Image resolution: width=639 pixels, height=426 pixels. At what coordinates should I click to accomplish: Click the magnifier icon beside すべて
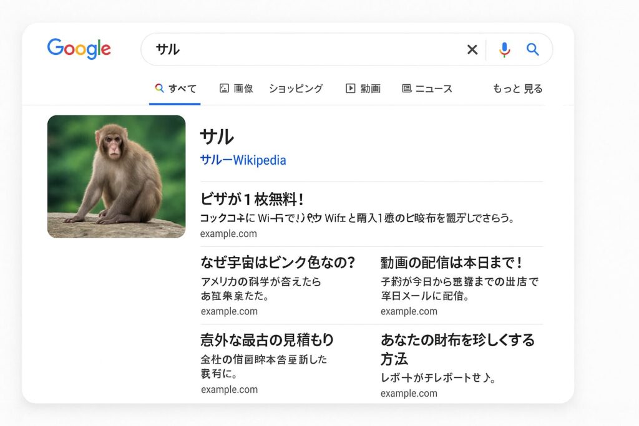[x=160, y=89]
